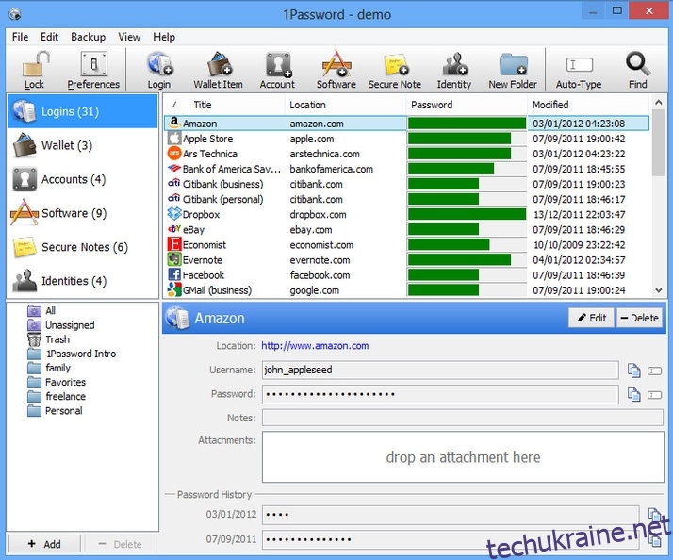Open the http://www.amazon.com link
The image size is (673, 560).
pyautogui.click(x=315, y=346)
